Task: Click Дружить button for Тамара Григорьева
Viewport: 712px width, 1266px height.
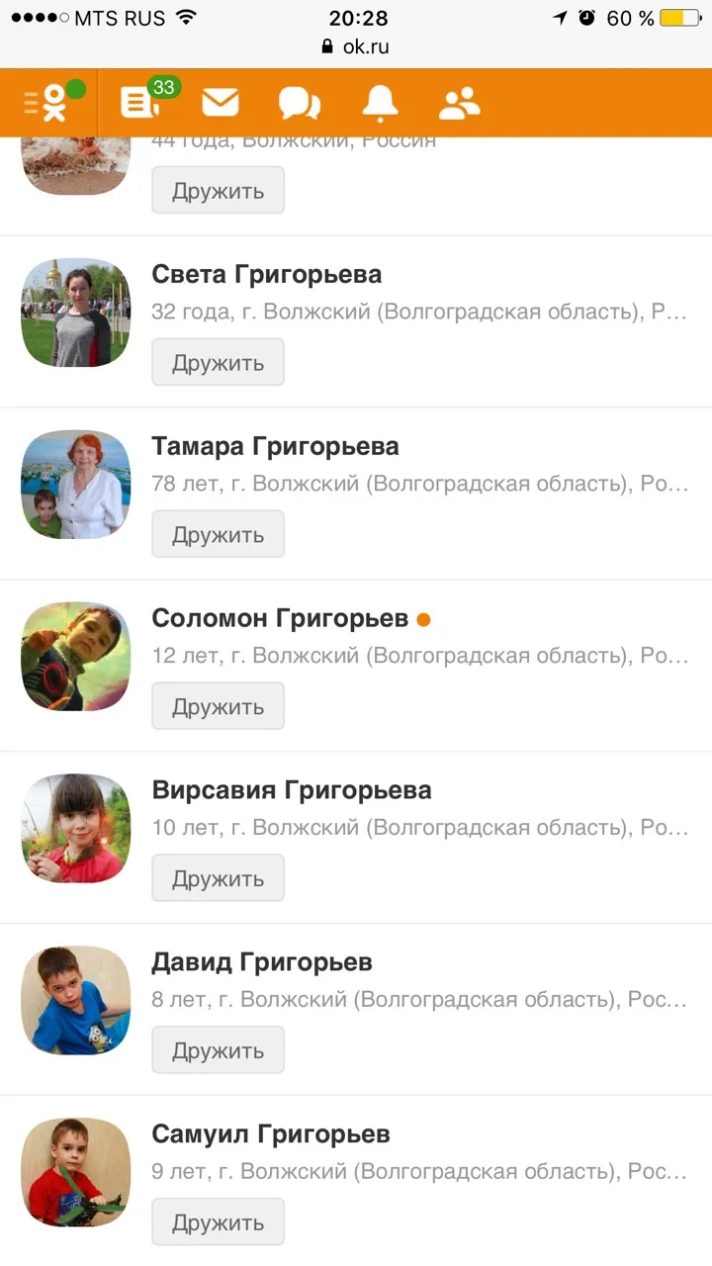Action: click(x=218, y=534)
